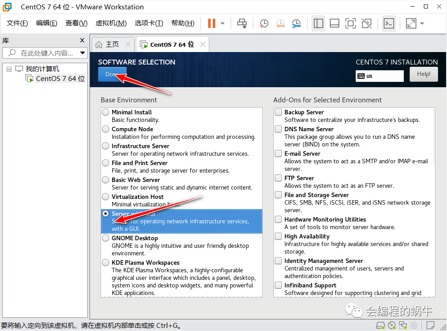This screenshot has height=331, width=447.
Task: Open the snapshot manager icon
Action: pyautogui.click(x=297, y=24)
